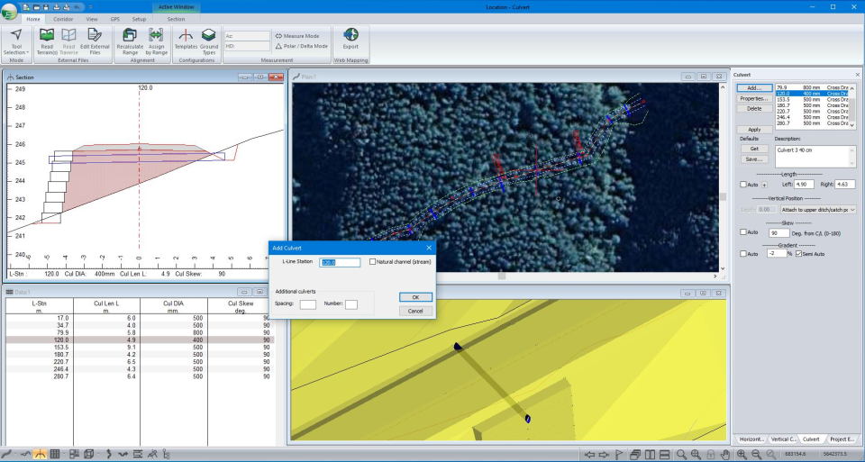Click the L-Line Station input field
The width and height of the screenshot is (865, 462).
click(x=341, y=263)
